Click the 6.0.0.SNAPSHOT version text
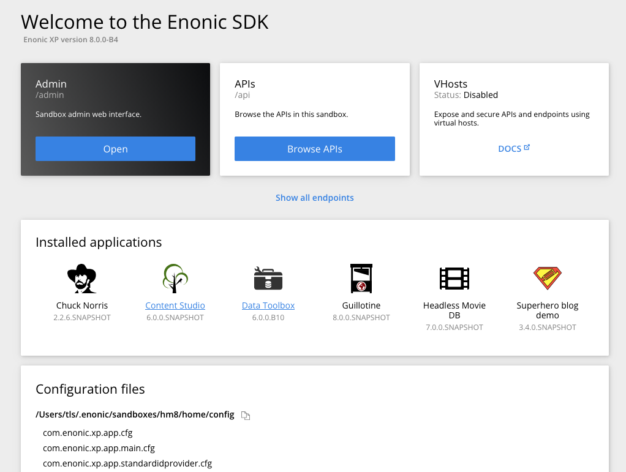Image resolution: width=626 pixels, height=472 pixels. coord(175,318)
